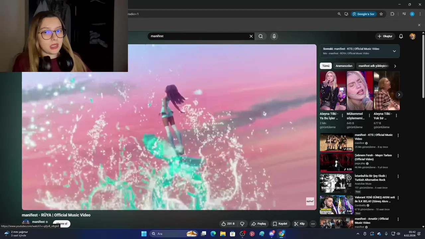Bookmark this page with the star

(x=381, y=14)
